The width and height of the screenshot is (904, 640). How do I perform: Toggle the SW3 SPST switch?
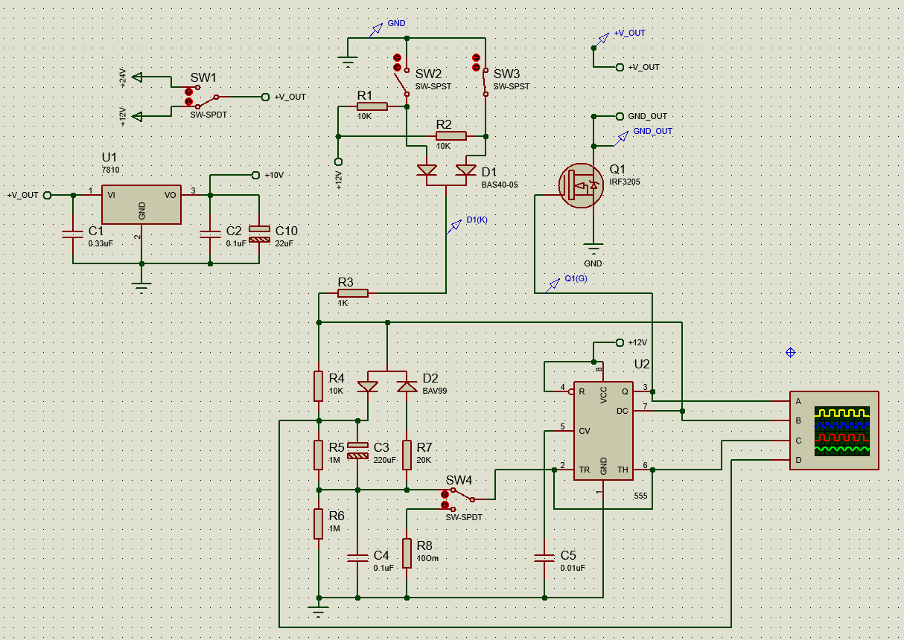click(x=481, y=75)
